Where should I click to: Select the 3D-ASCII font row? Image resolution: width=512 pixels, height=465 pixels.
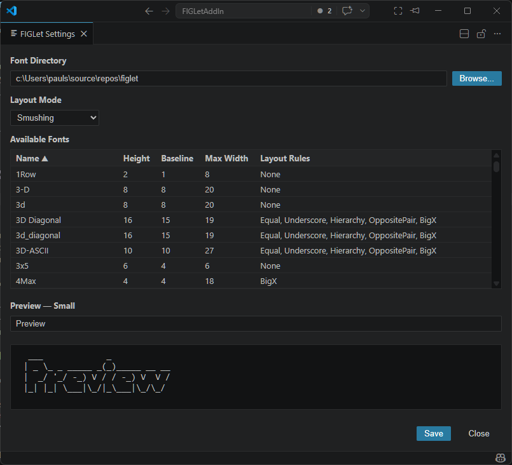coord(251,251)
